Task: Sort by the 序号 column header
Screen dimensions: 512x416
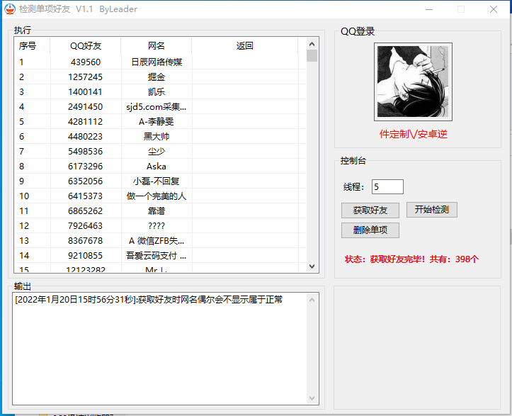Action: pyautogui.click(x=28, y=46)
